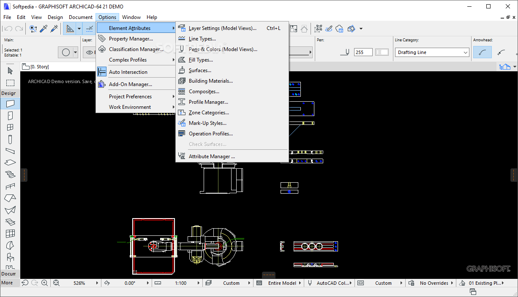Select the Mesh tool
Screen dimensions: 518x297
tap(10, 222)
